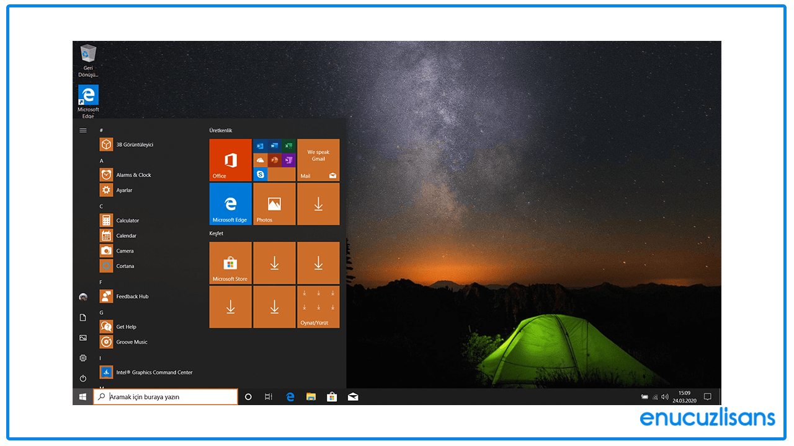The image size is (794, 446).
Task: Click the G letter header to jump alphabetically
Action: tap(101, 312)
